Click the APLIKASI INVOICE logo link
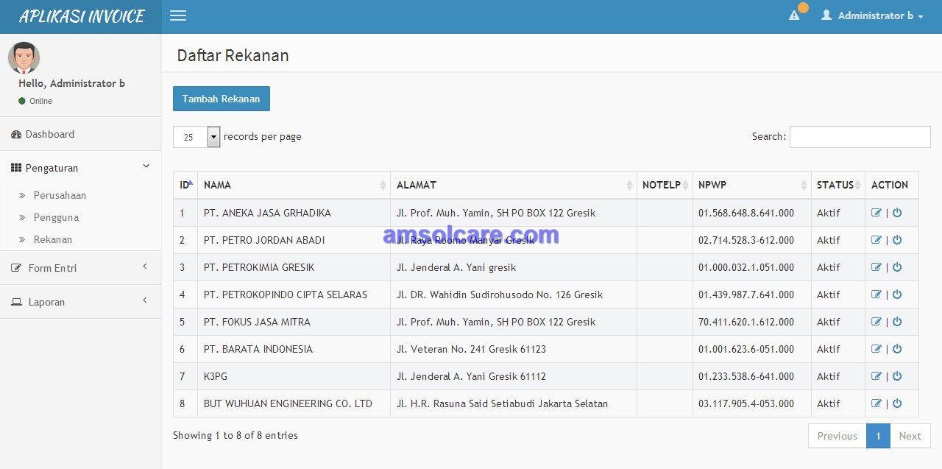This screenshot has height=469, width=942. coord(81,16)
